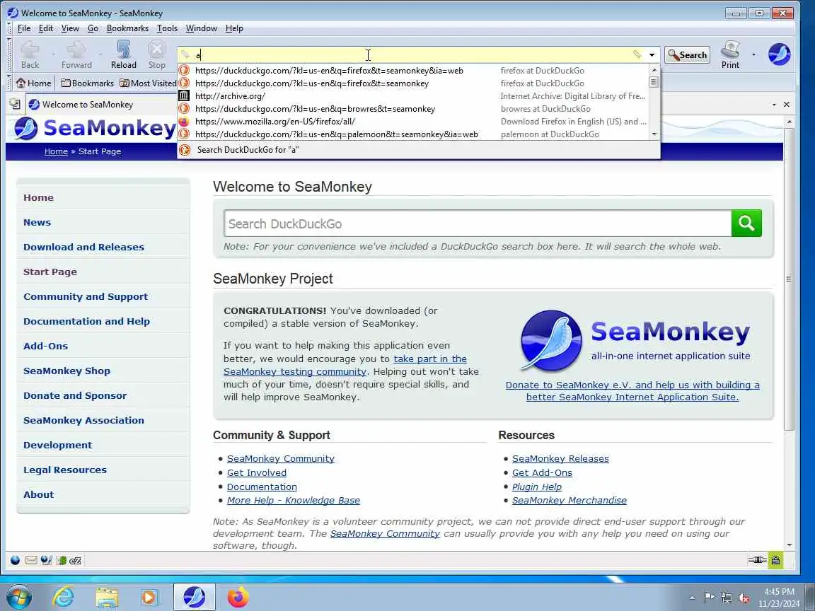Open Mail & Newsgroups from status bar
The width and height of the screenshot is (815, 611).
(x=31, y=560)
